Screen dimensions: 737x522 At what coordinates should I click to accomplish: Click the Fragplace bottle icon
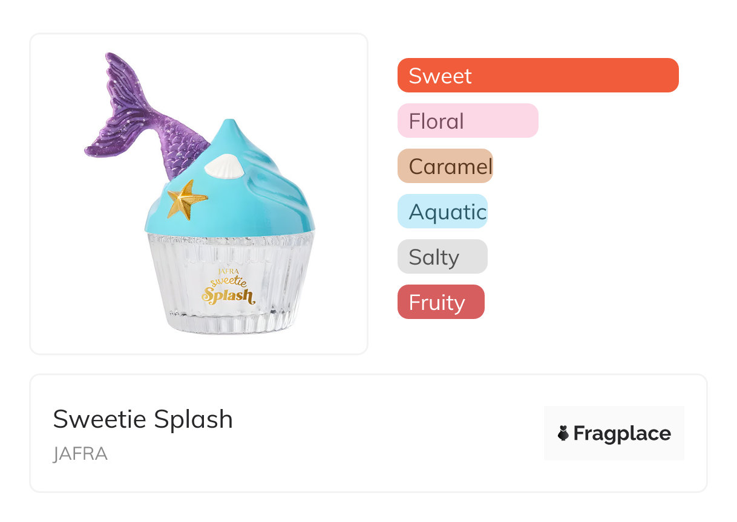click(x=563, y=433)
